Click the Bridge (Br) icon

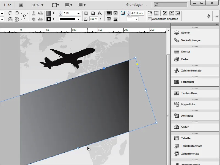21,5
